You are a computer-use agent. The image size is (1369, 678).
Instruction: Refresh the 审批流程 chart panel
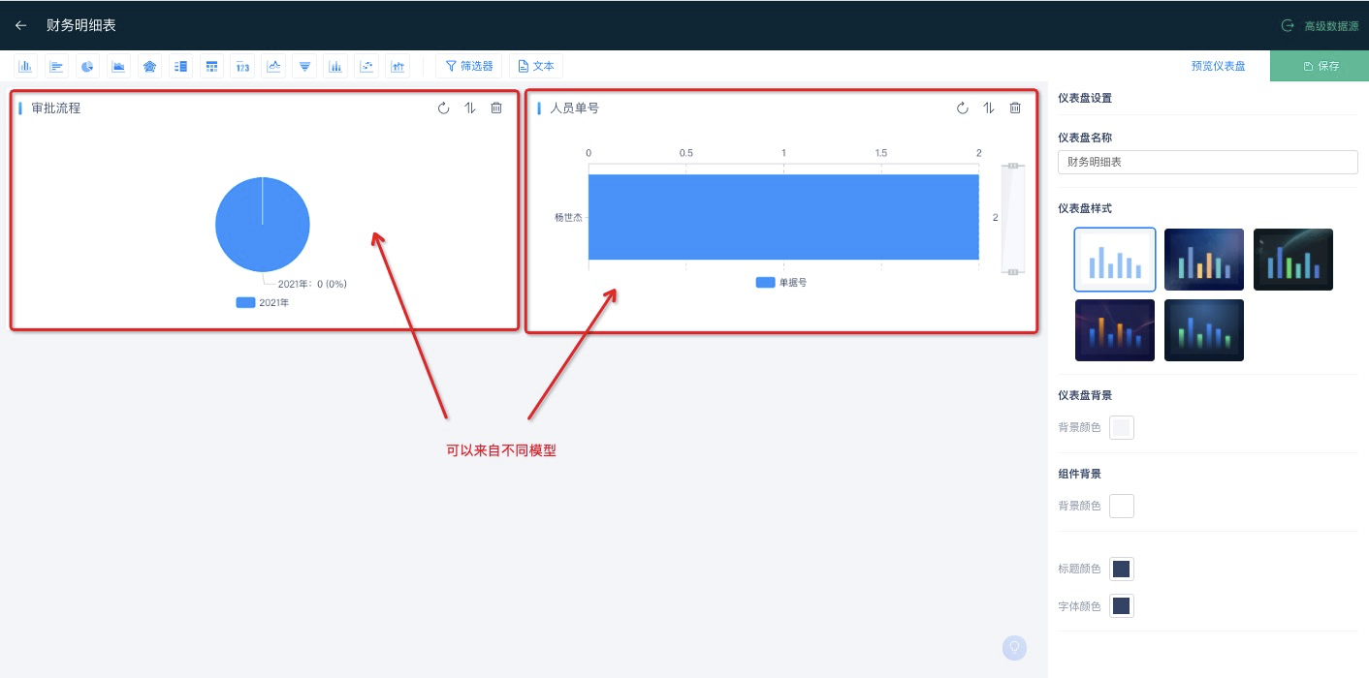click(x=443, y=108)
